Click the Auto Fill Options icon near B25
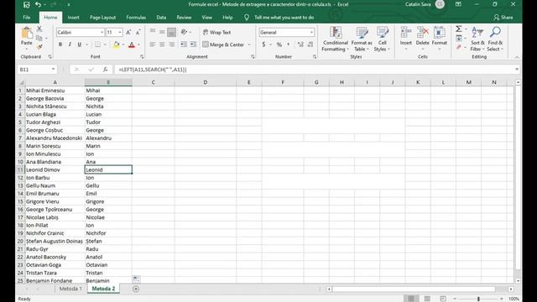Screen dimensions: 537x302 click(136, 279)
